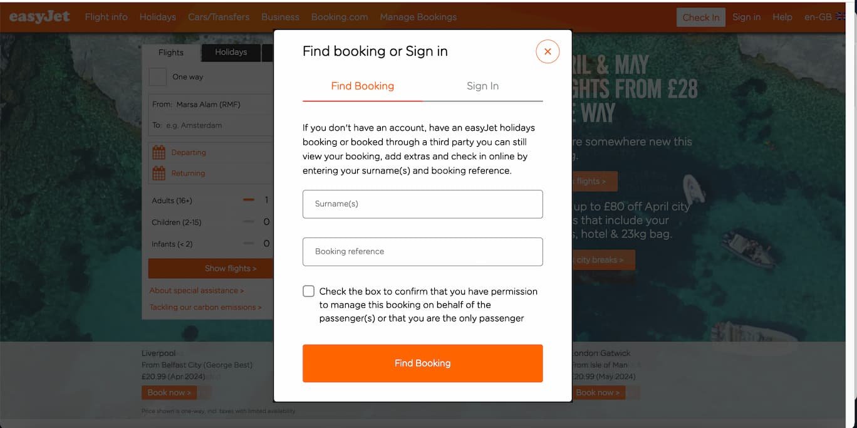Click the easyJet logo
The width and height of the screenshot is (857, 428).
tap(39, 16)
